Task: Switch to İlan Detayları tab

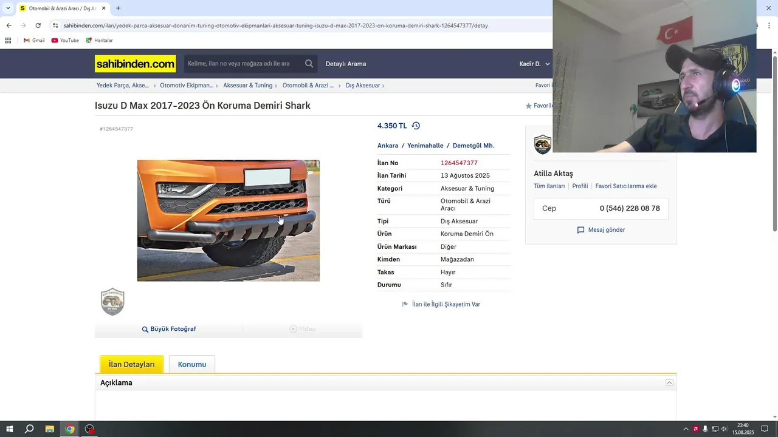Action: [x=132, y=364]
